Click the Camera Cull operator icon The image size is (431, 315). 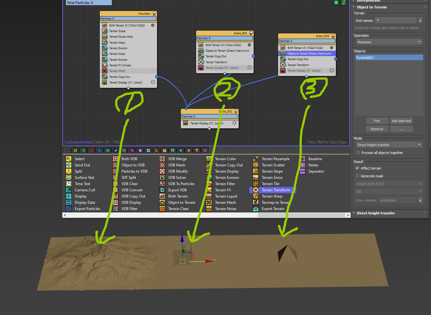click(69, 190)
